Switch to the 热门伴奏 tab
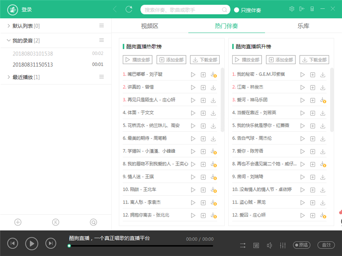The width and height of the screenshot is (342, 256). 227,26
